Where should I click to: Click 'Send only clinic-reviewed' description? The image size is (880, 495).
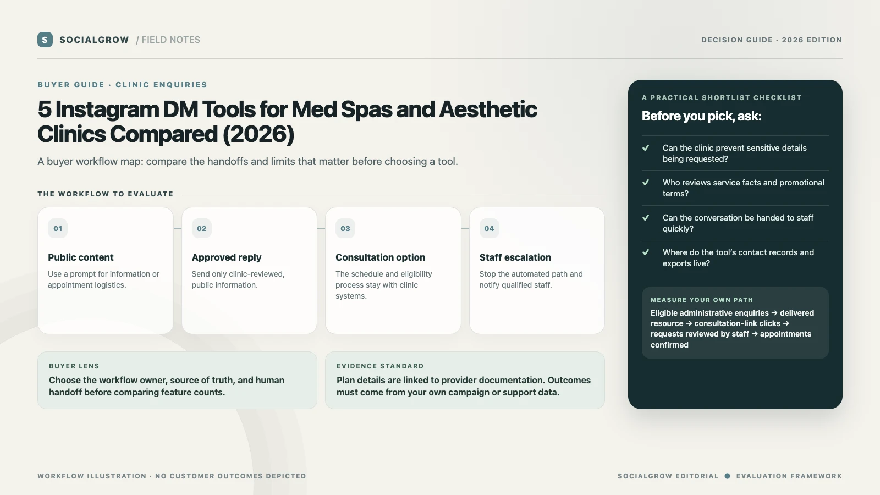point(238,279)
